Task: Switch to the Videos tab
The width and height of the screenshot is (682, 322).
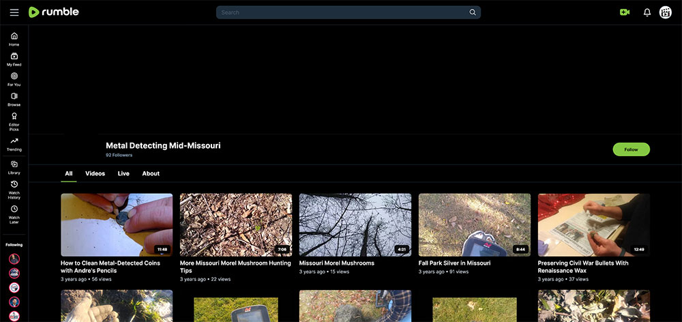Action: coord(95,173)
